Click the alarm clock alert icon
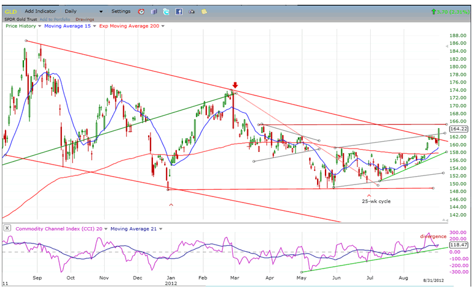The image size is (473, 292). [x=141, y=11]
